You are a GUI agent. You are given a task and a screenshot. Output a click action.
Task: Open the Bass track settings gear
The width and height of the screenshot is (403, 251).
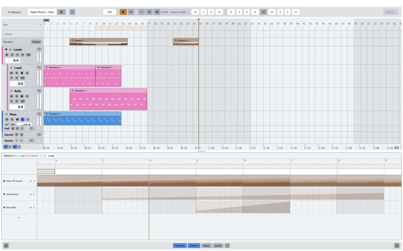pos(7,114)
